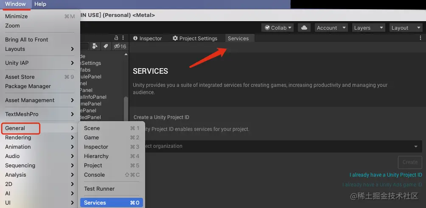
Task: Click the Project panel vertical scrollbar thumb
Action: pos(126,108)
